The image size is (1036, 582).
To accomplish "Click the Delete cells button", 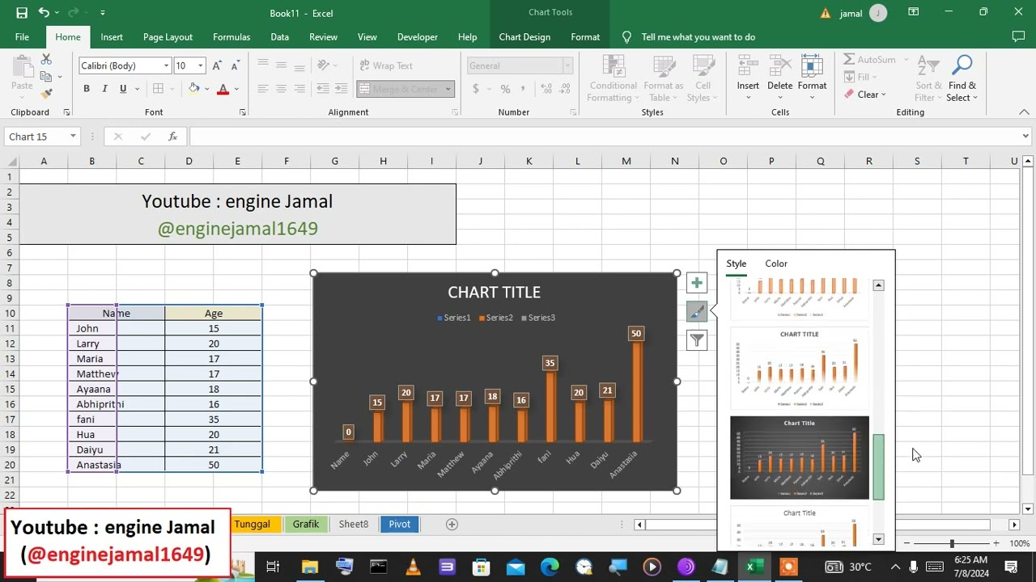I will coord(779,78).
